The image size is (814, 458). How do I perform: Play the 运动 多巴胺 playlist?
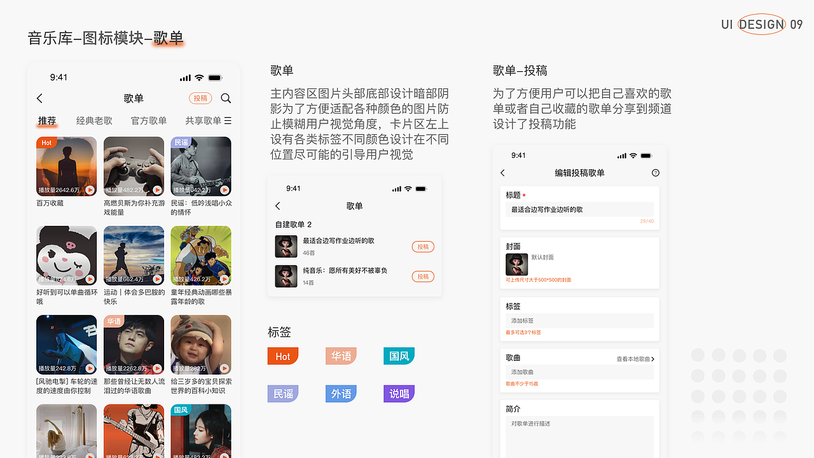coord(157,279)
